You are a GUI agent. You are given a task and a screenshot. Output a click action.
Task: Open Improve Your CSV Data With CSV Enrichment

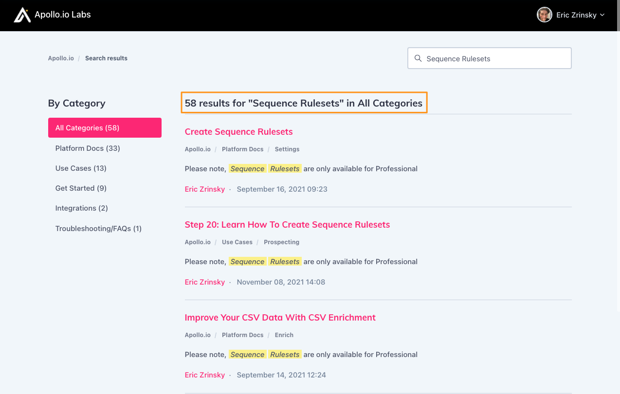click(x=280, y=317)
